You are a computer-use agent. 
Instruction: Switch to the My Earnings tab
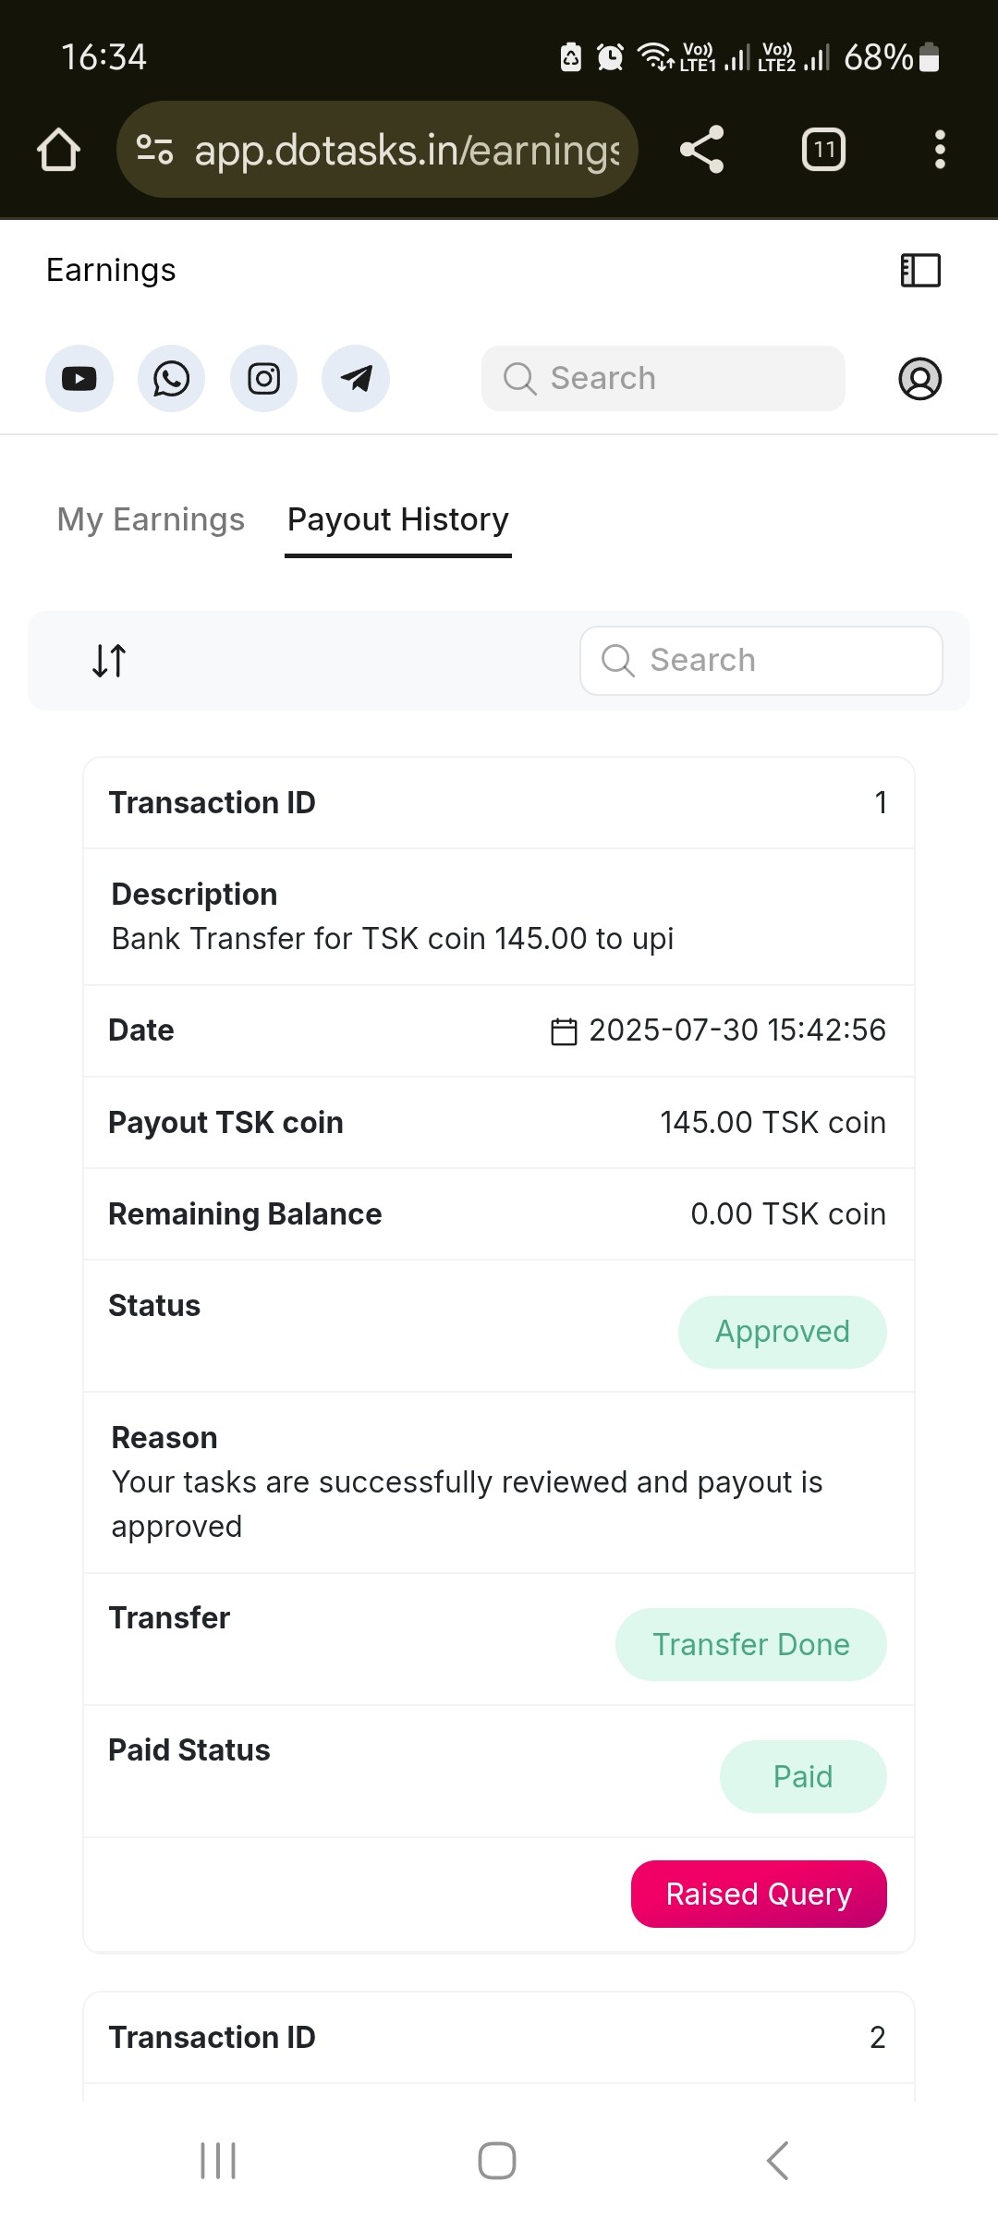coord(151,519)
